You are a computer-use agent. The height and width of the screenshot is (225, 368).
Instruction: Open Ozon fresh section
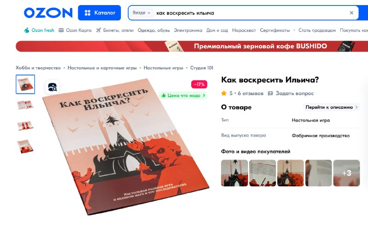point(39,30)
